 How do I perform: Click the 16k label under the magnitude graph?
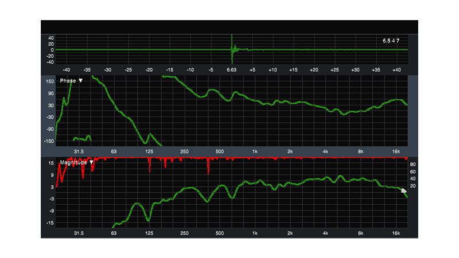tap(396, 233)
